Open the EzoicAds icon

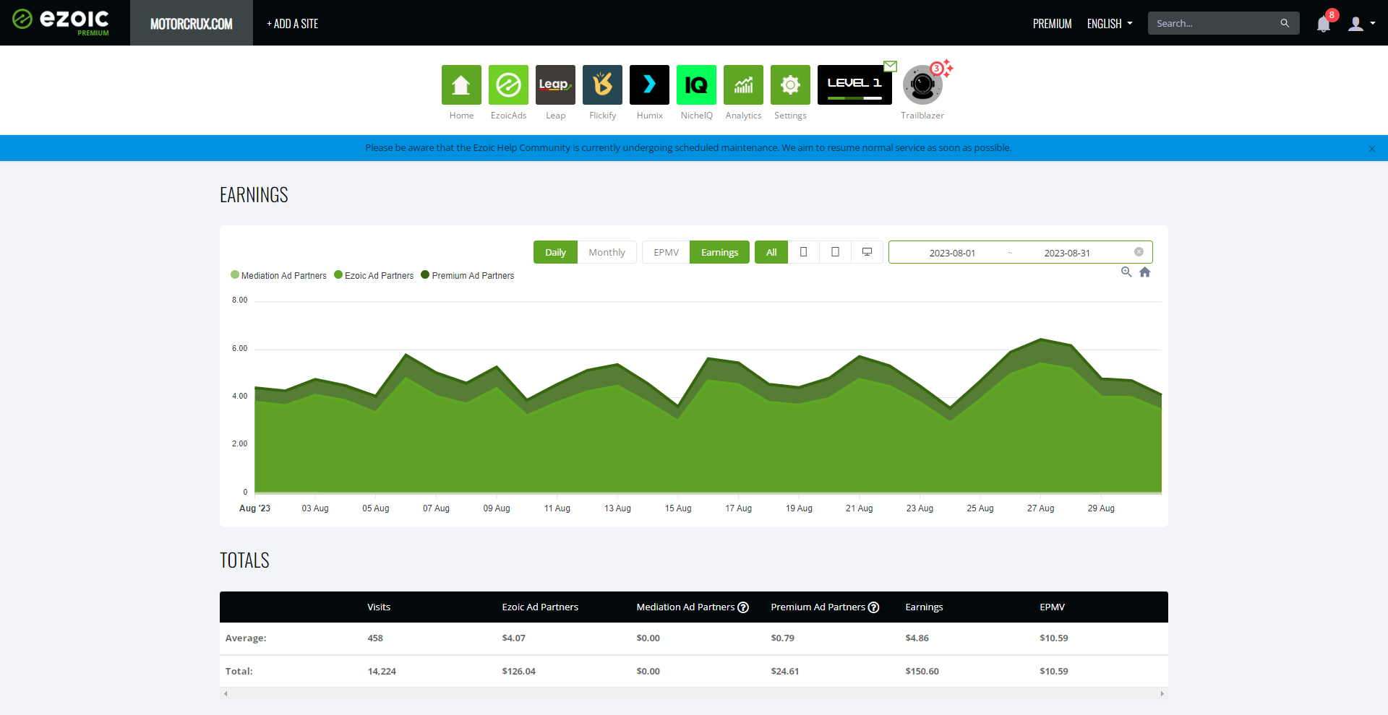coord(508,85)
